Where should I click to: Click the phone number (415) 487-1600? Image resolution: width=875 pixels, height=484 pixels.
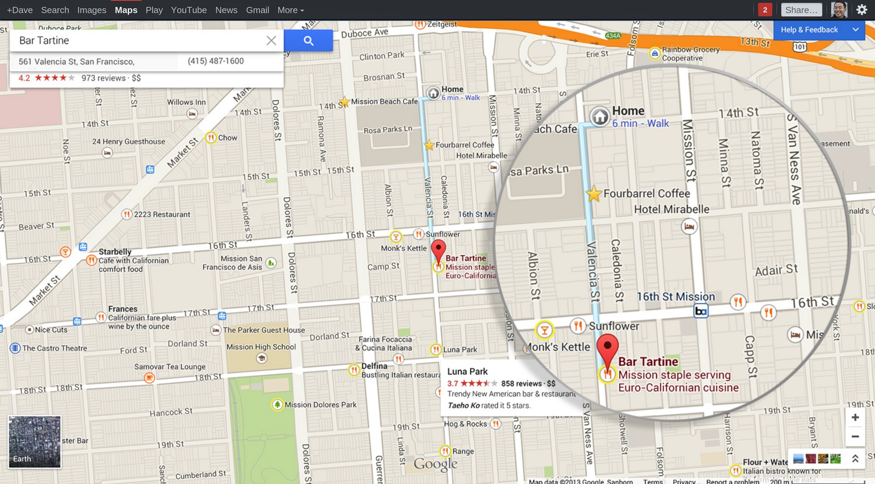tap(215, 61)
